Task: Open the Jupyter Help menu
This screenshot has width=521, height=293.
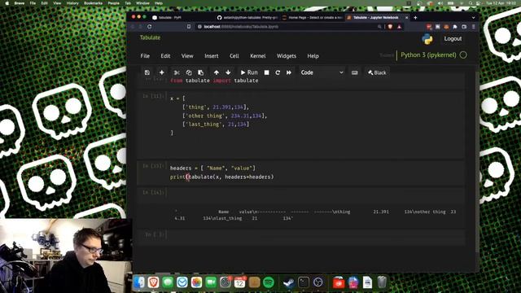Action: [x=313, y=56]
